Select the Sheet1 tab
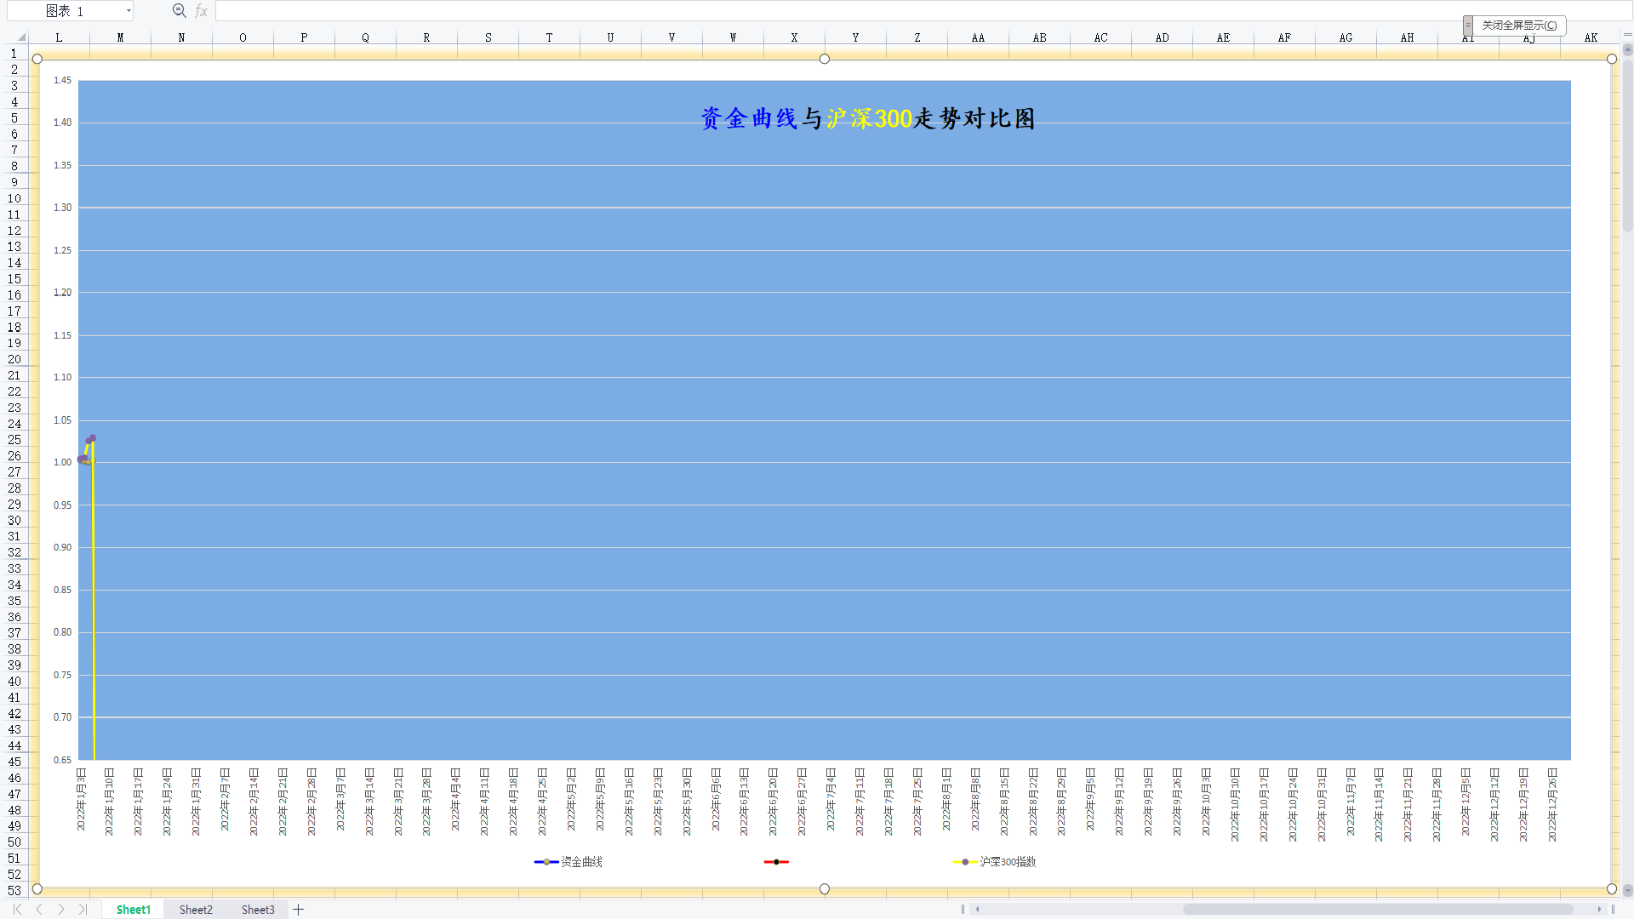1634x919 pixels. [x=134, y=910]
